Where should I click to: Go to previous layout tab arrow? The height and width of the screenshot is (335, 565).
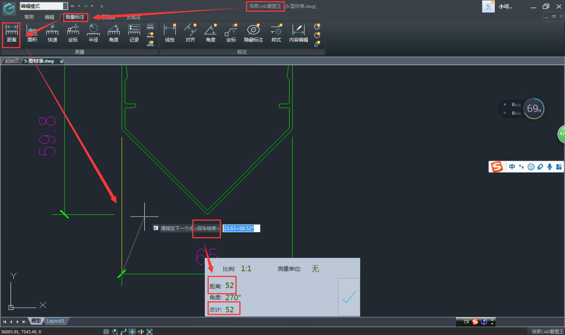click(11, 322)
